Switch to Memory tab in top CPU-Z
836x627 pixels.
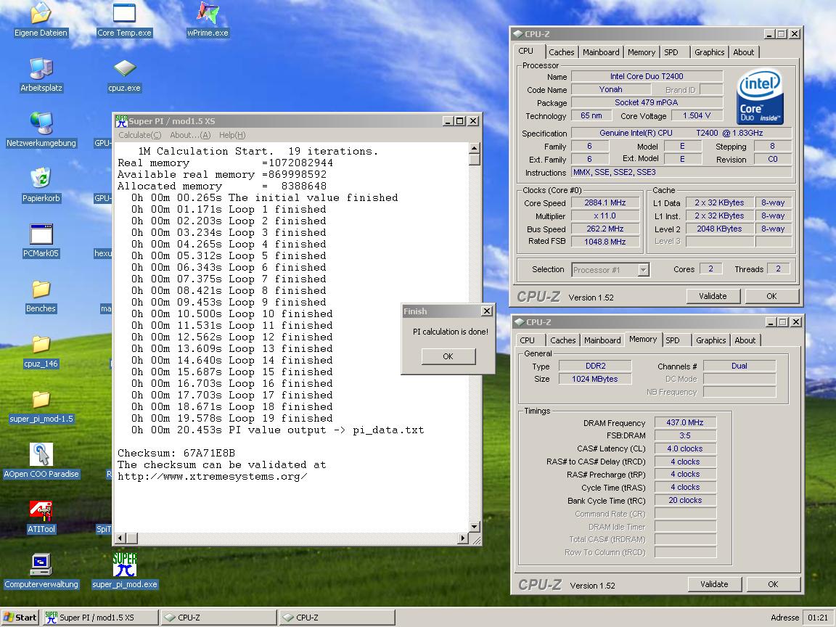click(642, 52)
